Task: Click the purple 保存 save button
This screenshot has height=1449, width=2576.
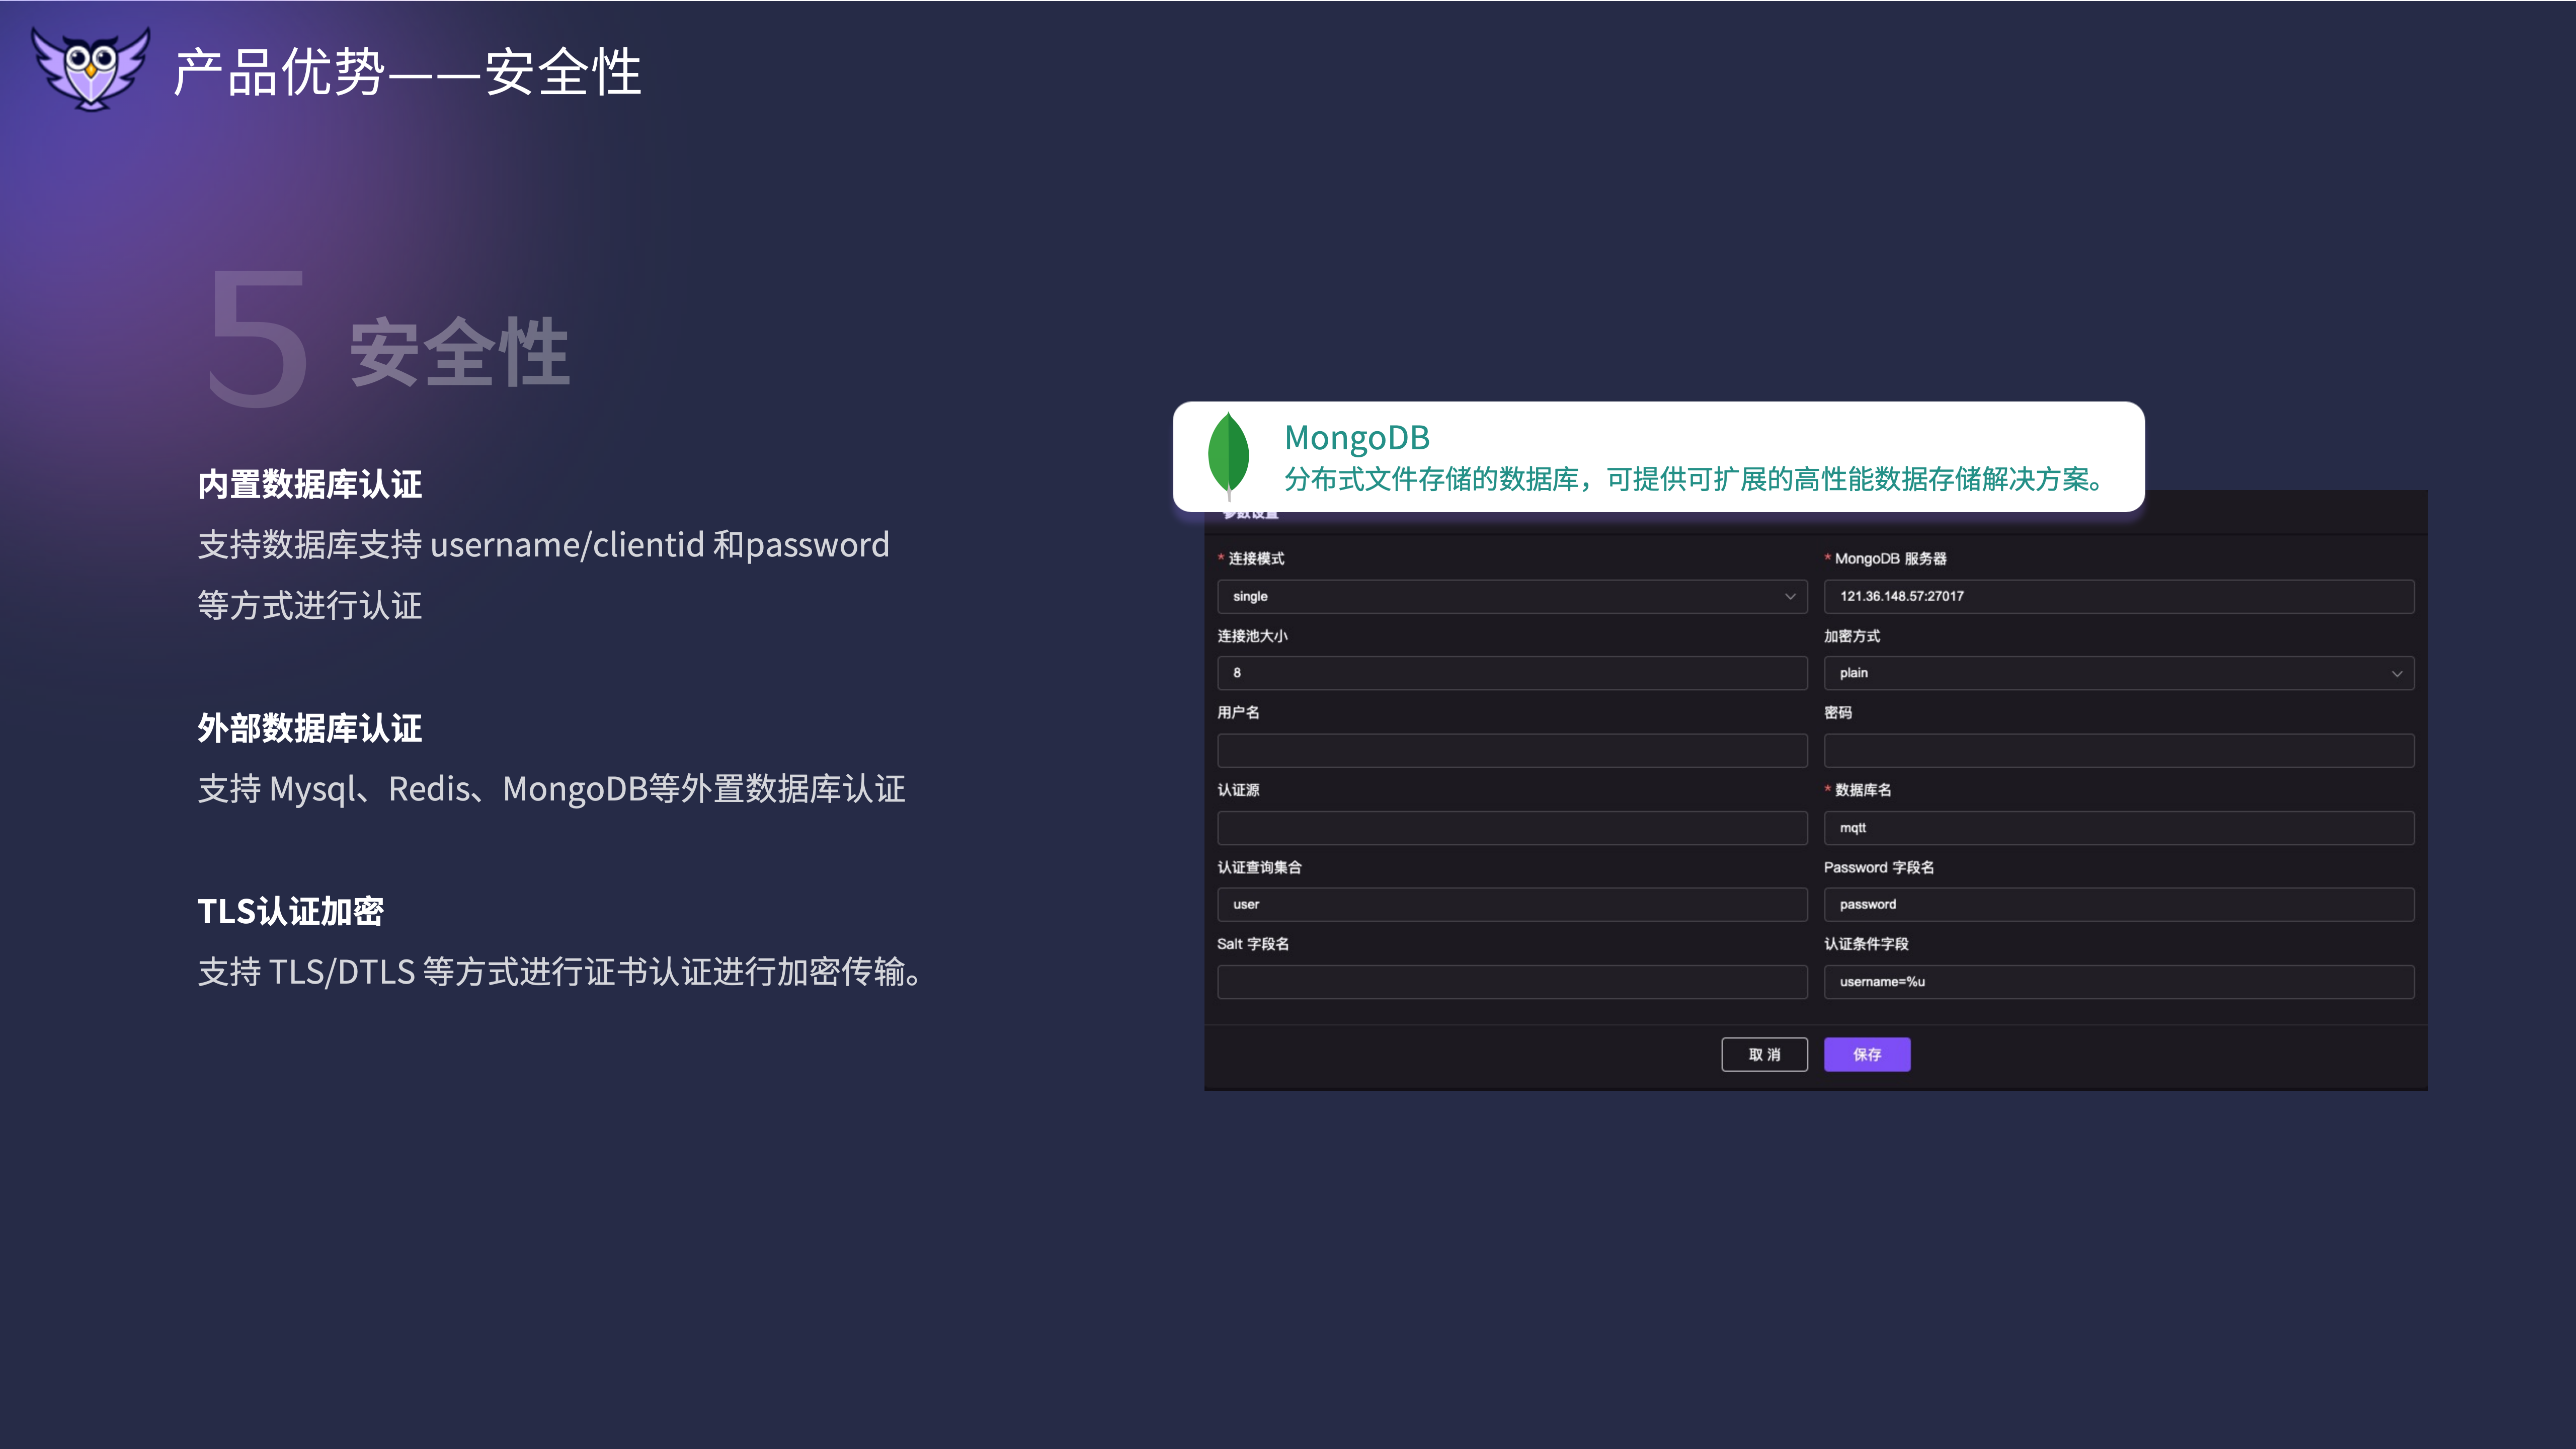Action: click(x=1867, y=1054)
